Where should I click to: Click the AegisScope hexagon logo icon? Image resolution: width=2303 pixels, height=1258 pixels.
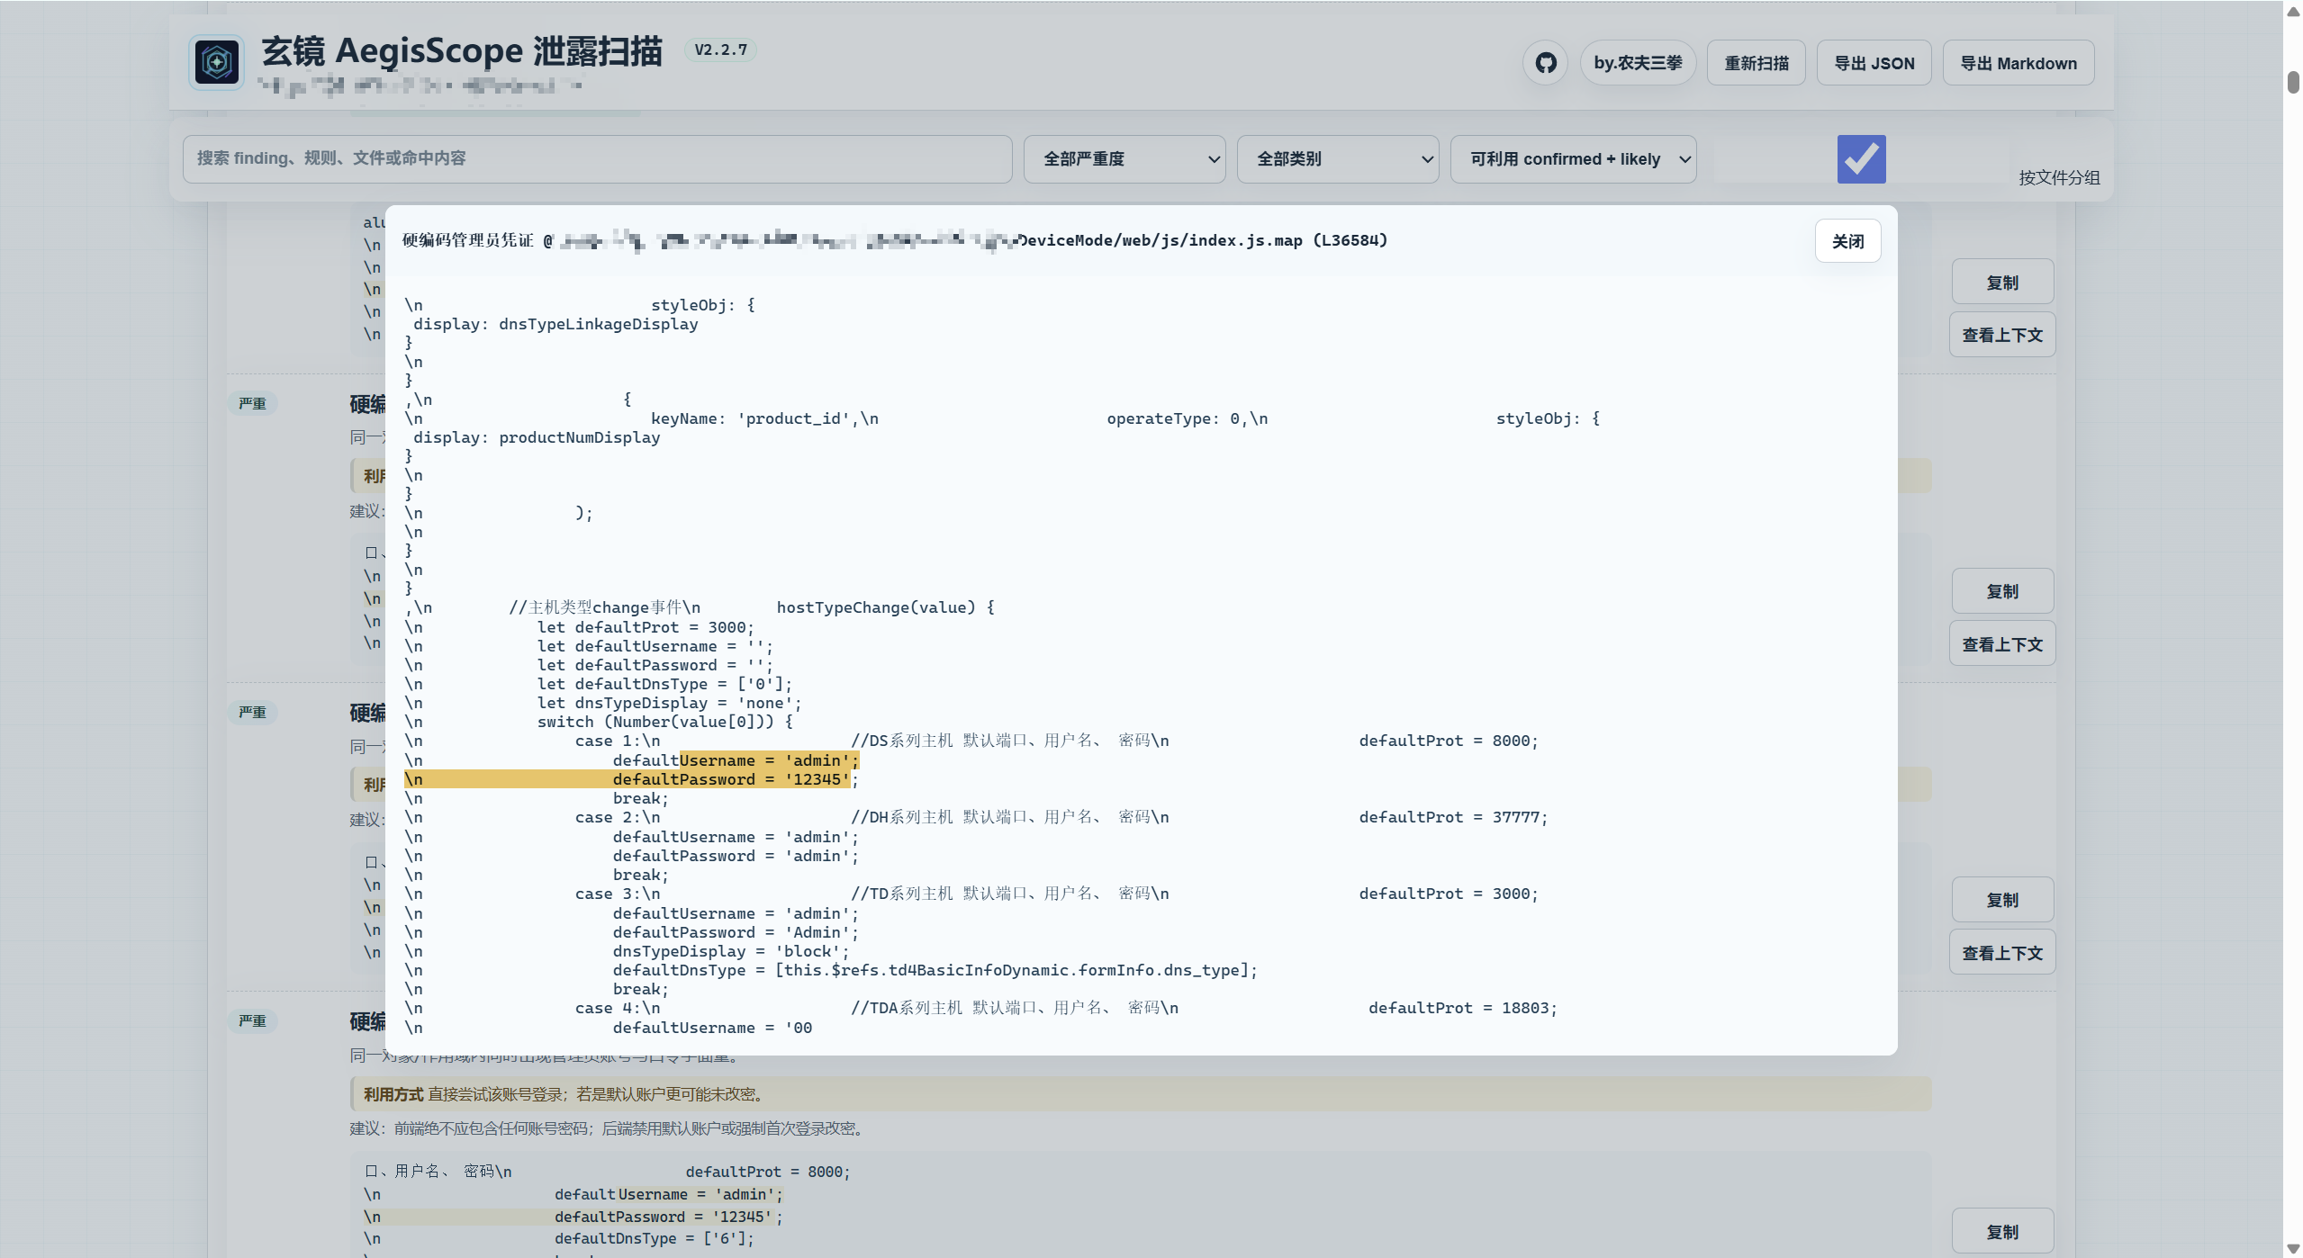(217, 63)
